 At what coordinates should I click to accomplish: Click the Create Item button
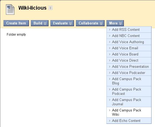[x=16, y=23]
